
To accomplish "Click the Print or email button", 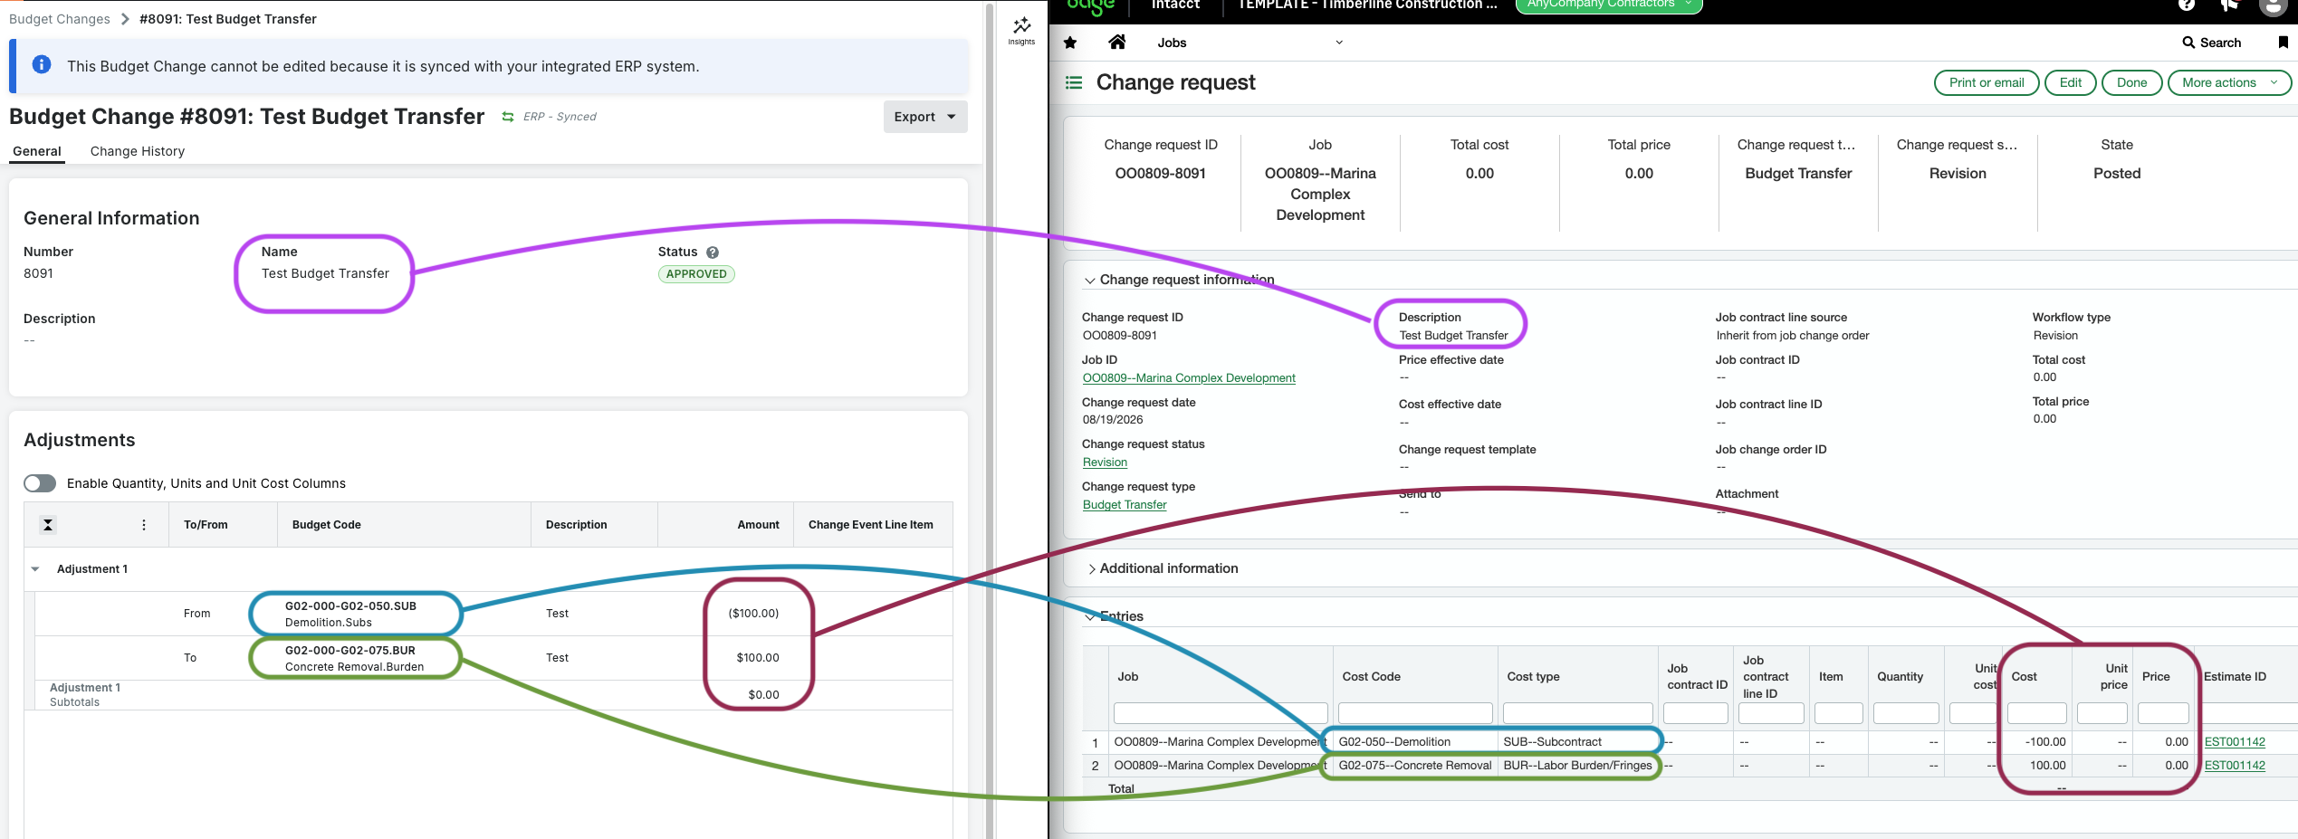I will pos(1987,82).
